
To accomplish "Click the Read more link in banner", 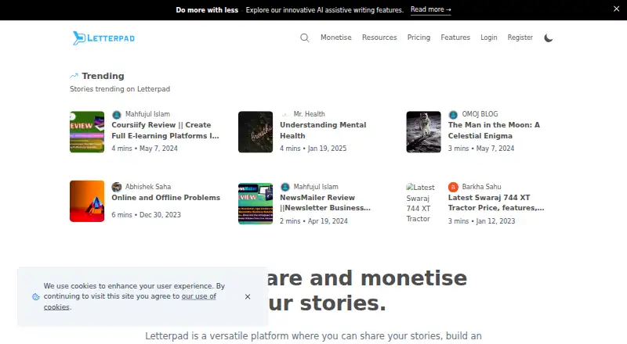I will (x=430, y=9).
